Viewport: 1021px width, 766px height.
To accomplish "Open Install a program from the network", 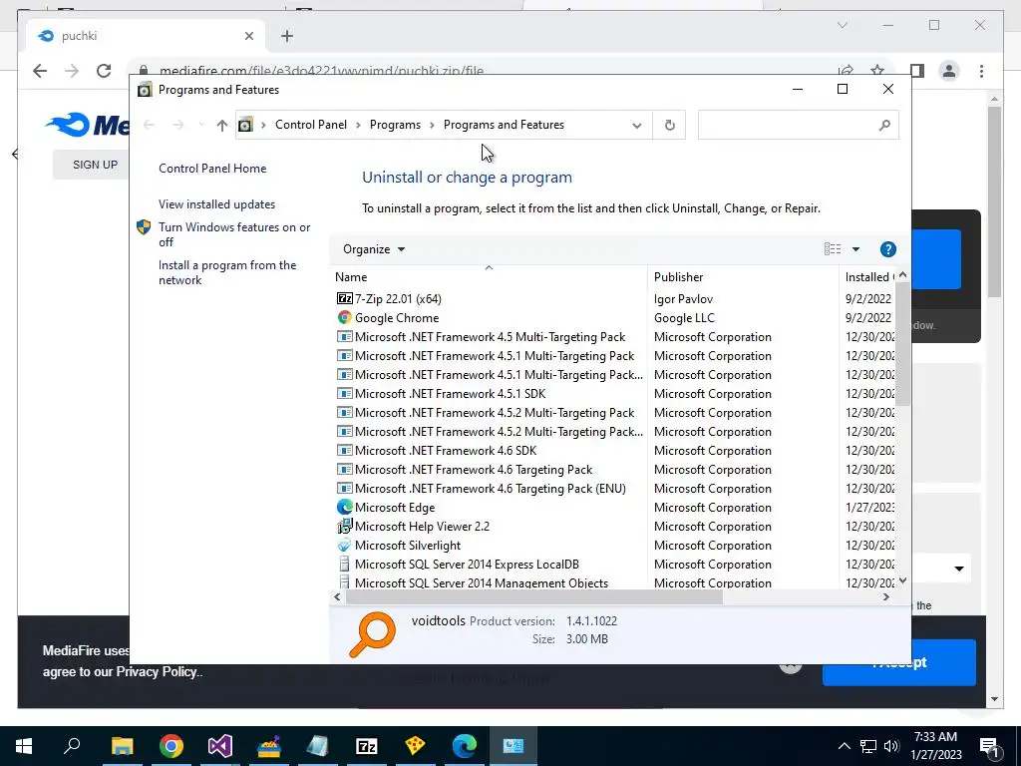I will (x=227, y=273).
